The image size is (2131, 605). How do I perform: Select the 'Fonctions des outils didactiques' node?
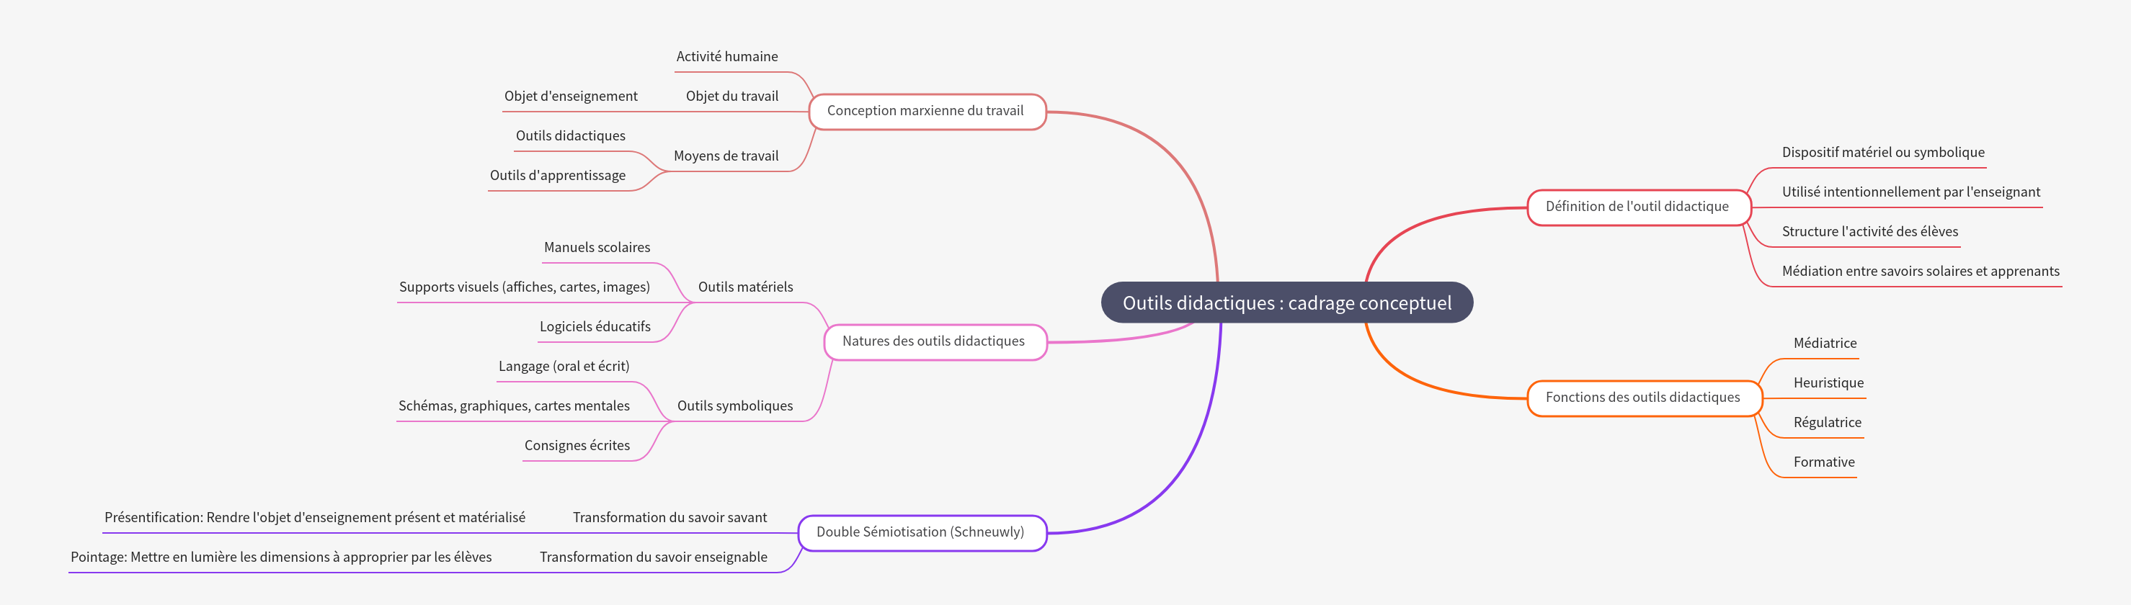tap(1644, 398)
